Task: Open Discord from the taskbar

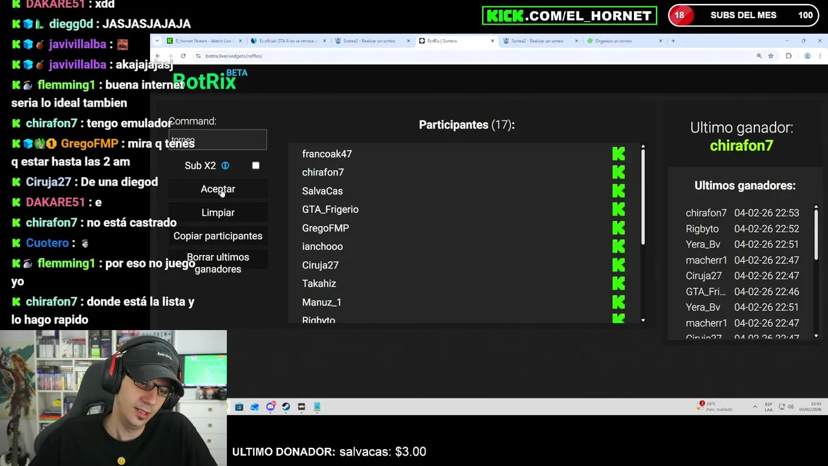Action: 270,406
